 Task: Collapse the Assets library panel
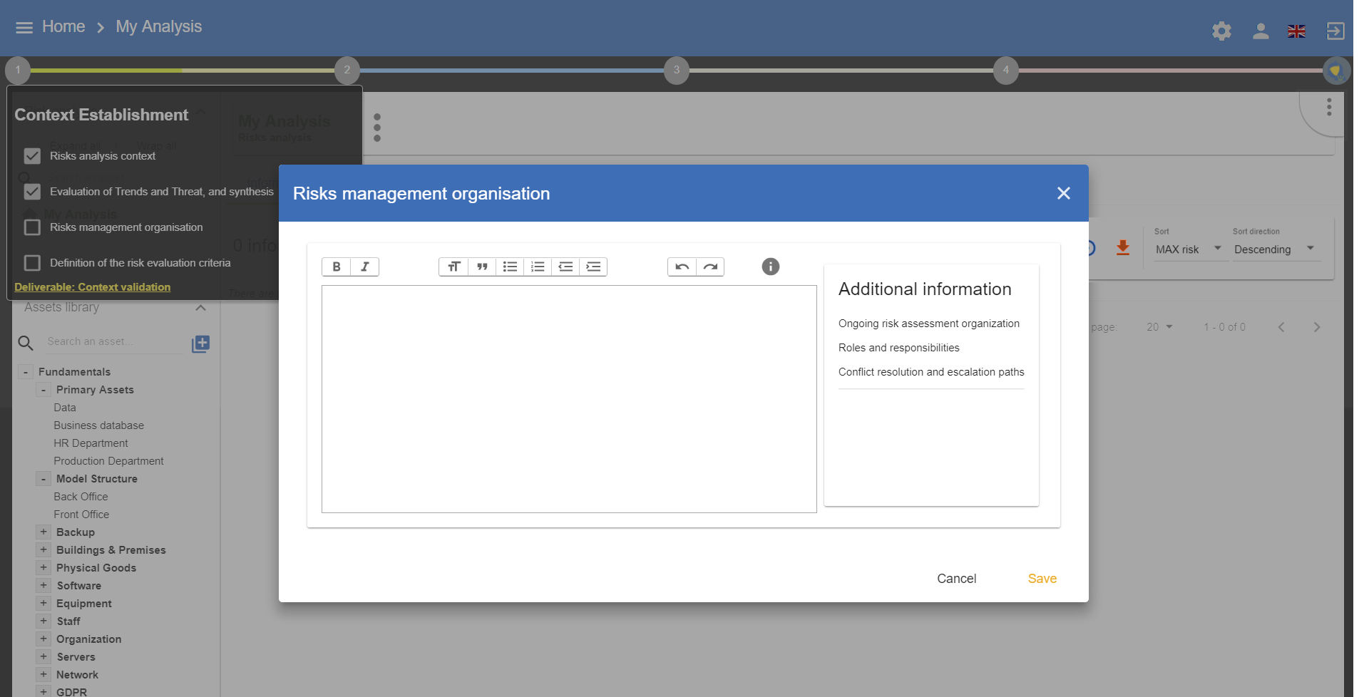pyautogui.click(x=200, y=308)
